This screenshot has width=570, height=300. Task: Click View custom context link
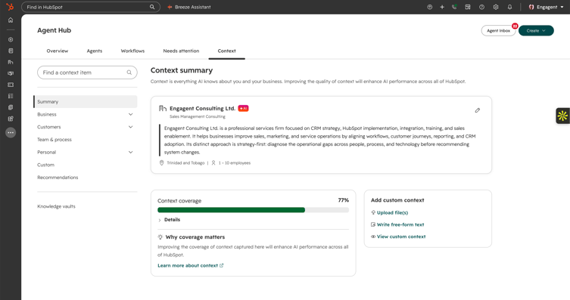point(398,237)
